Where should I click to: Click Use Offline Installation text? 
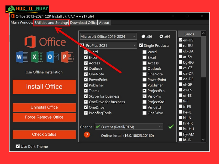pyautogui.click(x=44, y=72)
